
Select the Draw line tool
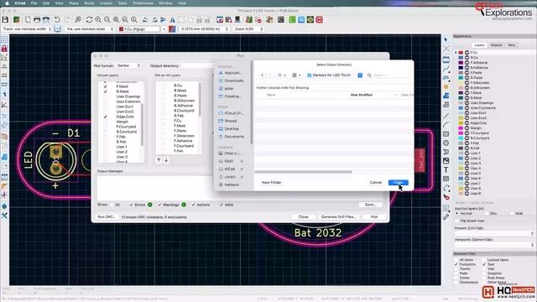pyautogui.click(x=446, y=117)
